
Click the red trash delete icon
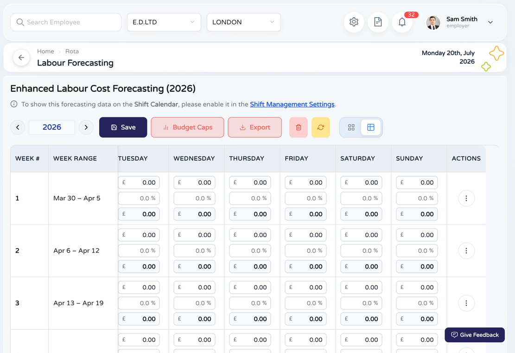tap(298, 127)
